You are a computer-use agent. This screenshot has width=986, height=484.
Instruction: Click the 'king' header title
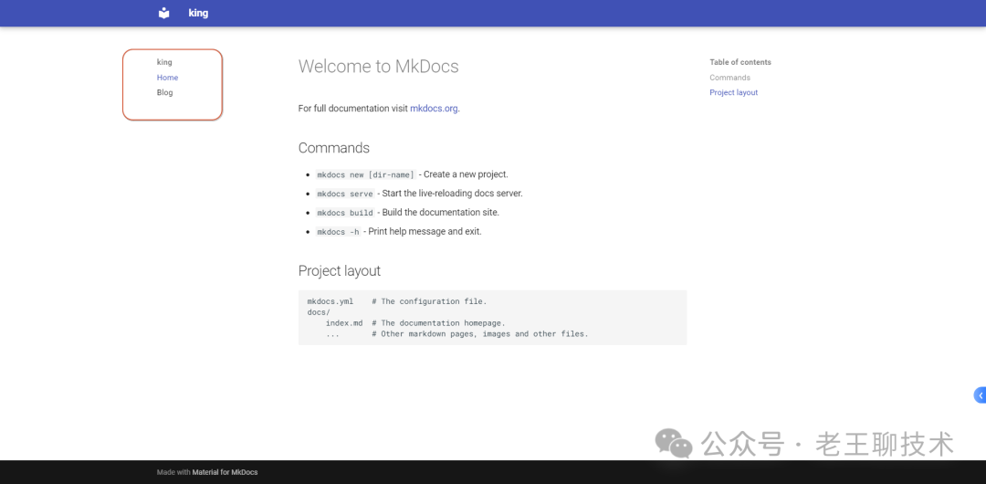click(x=198, y=13)
